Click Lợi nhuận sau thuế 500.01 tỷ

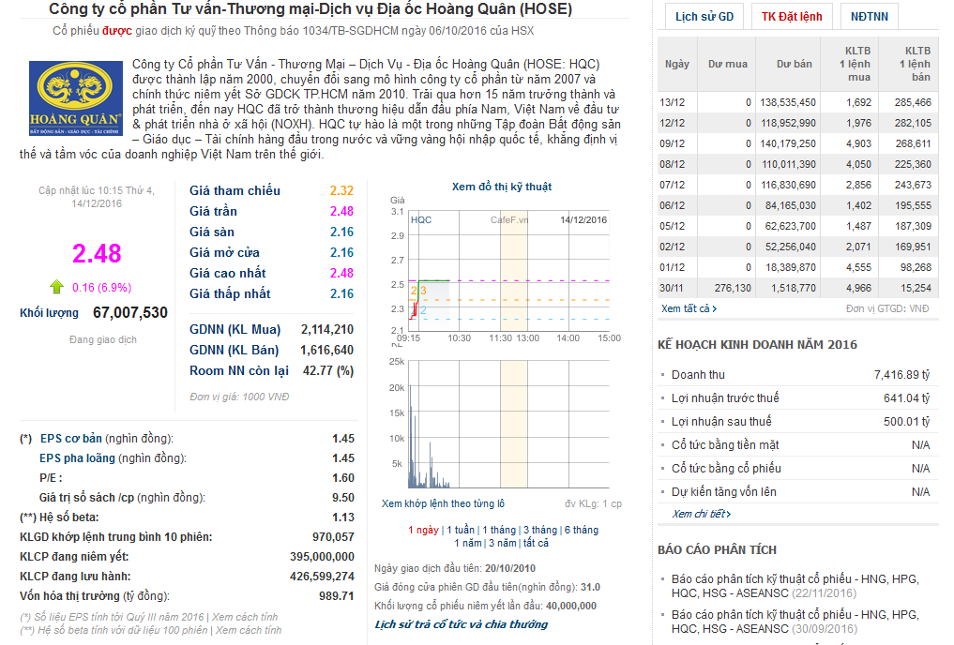tap(907, 421)
